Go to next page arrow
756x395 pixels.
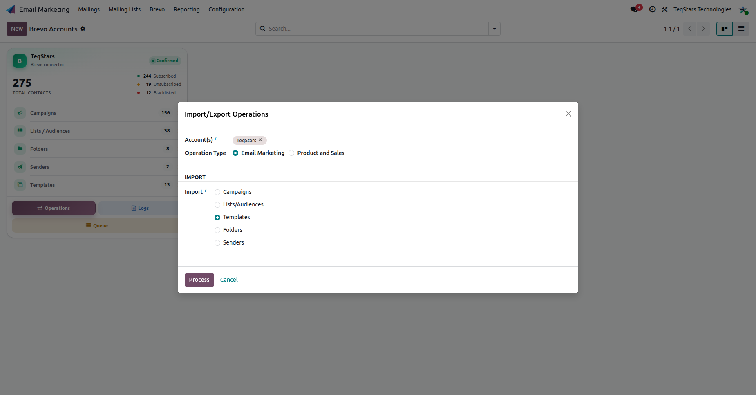(703, 29)
